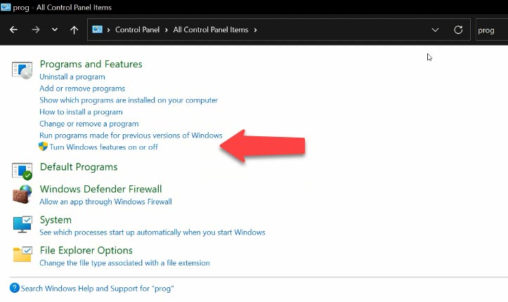Open the Default Programs icon
The image size is (508, 302).
click(x=22, y=171)
